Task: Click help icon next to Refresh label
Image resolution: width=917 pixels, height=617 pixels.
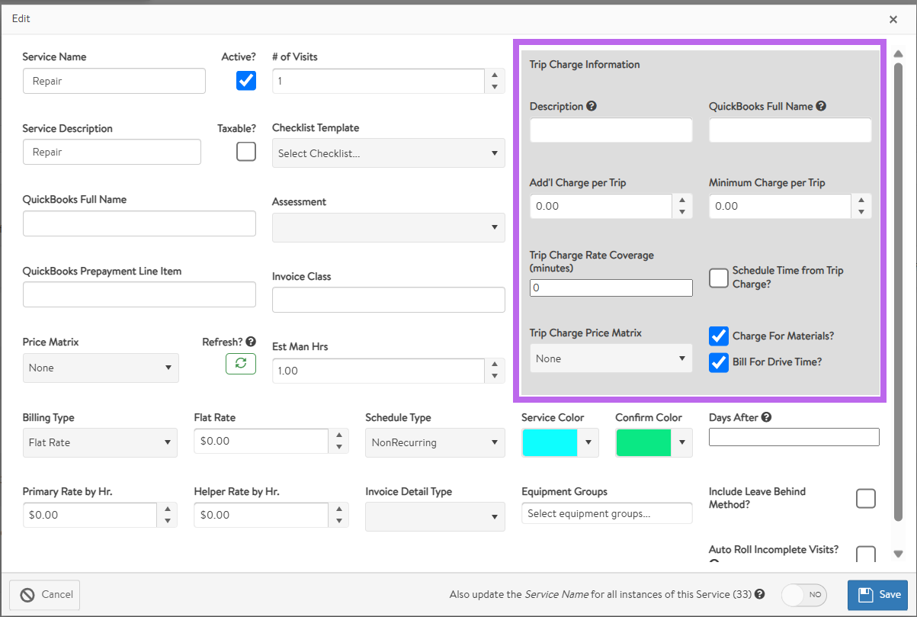Action: point(251,342)
